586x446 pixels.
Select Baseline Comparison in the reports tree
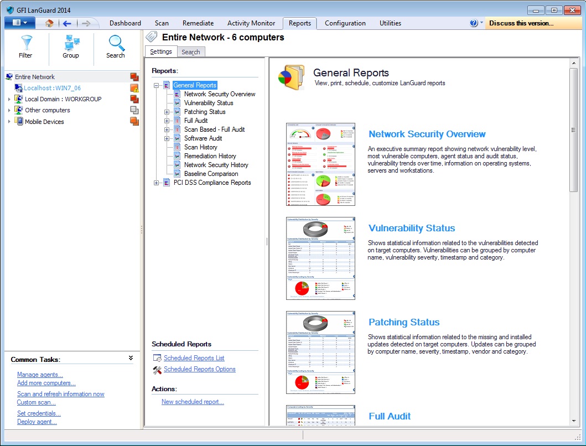211,174
